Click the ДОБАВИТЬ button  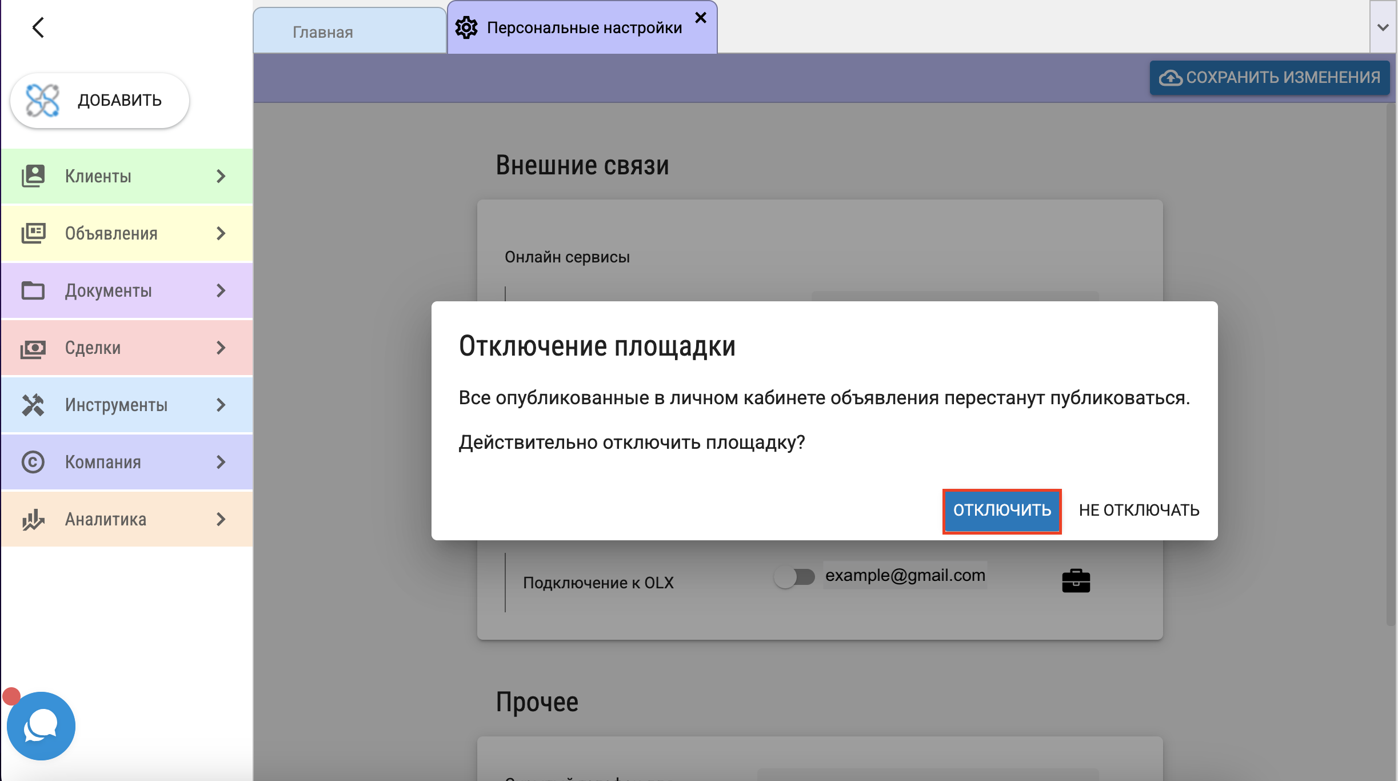pos(100,101)
